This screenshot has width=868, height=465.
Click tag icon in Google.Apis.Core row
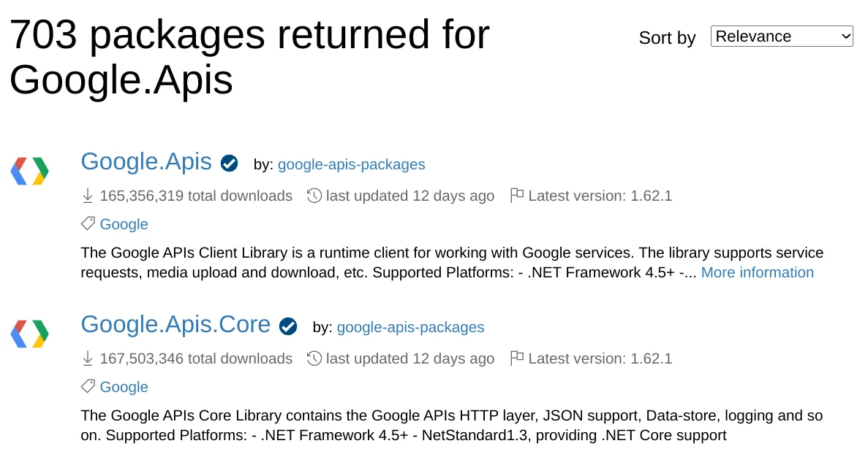(88, 386)
